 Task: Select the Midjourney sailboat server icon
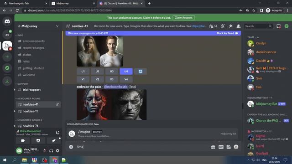point(7,46)
